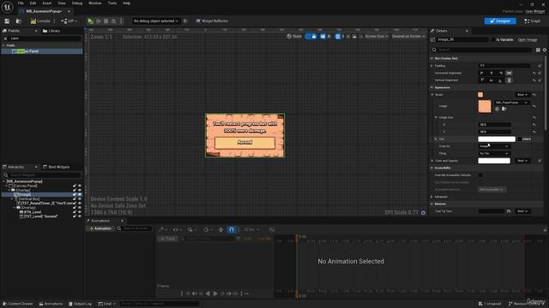This screenshot has width=549, height=308.
Task: Open the brush Tint color picker
Action: coord(497,139)
